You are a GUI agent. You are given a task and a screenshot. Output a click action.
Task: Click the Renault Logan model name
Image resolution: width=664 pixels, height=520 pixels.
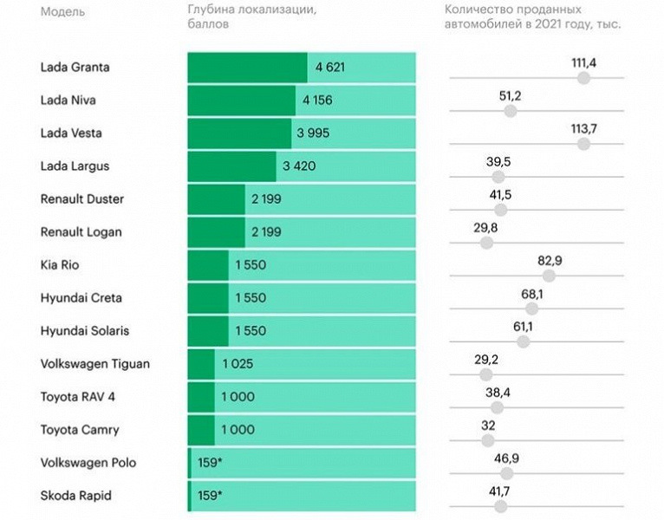81,232
